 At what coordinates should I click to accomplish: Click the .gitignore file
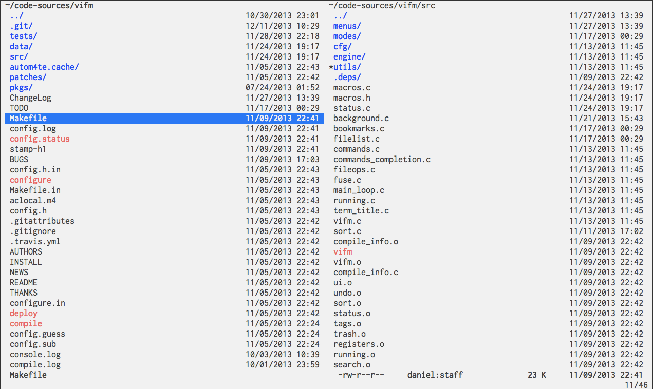tap(33, 231)
